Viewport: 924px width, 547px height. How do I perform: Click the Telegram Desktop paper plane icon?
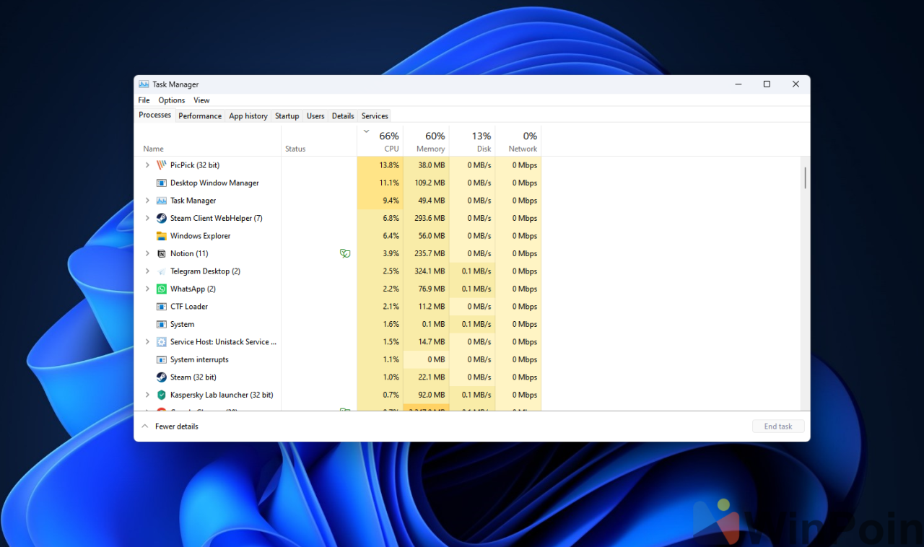(x=160, y=271)
